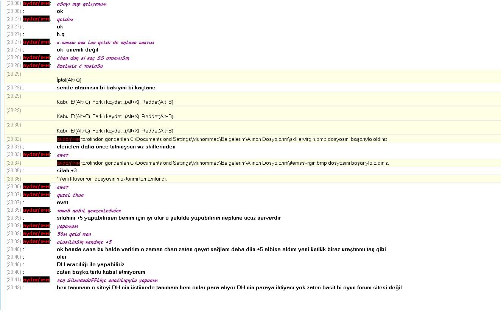Select "sende atarmısın bi bakıyım bi kaçtane" message
The width and height of the screenshot is (501, 312).
pyautogui.click(x=106, y=88)
